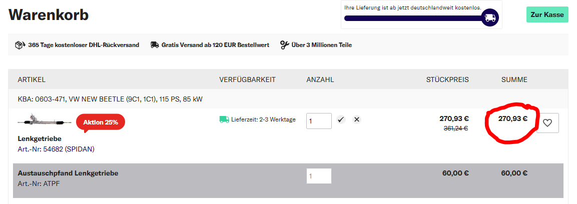Click Art.-Nr: 54682 (SPIDAN) link
This screenshot has width=577, height=204.
click(x=56, y=149)
